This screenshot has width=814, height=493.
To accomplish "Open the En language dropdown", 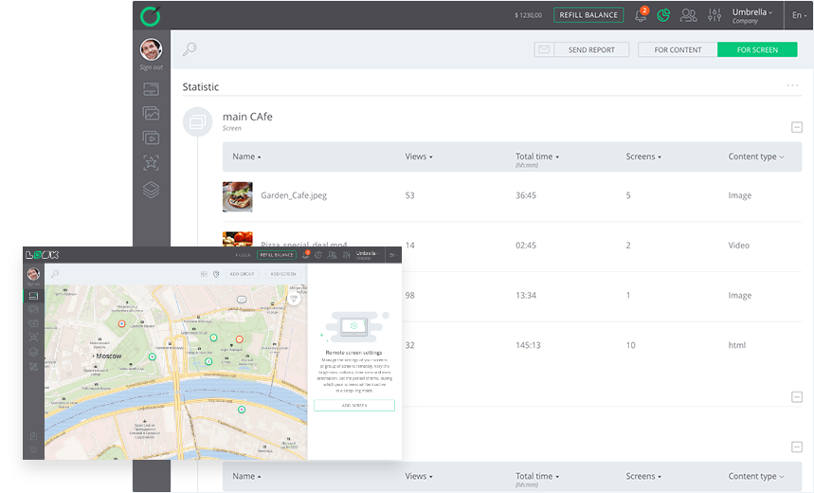I will (798, 15).
